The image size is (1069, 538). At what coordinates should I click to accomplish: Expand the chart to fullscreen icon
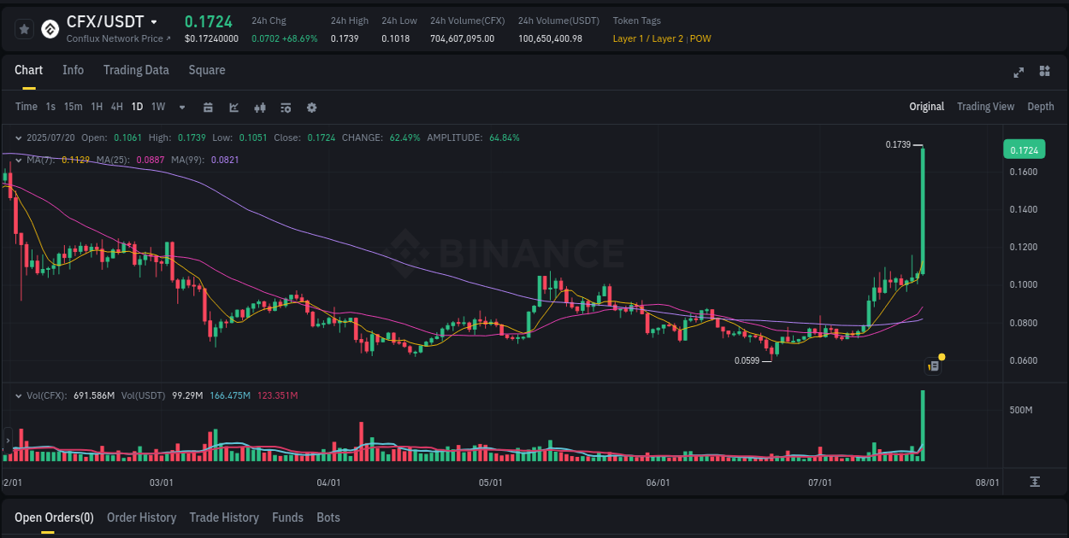point(1019,73)
